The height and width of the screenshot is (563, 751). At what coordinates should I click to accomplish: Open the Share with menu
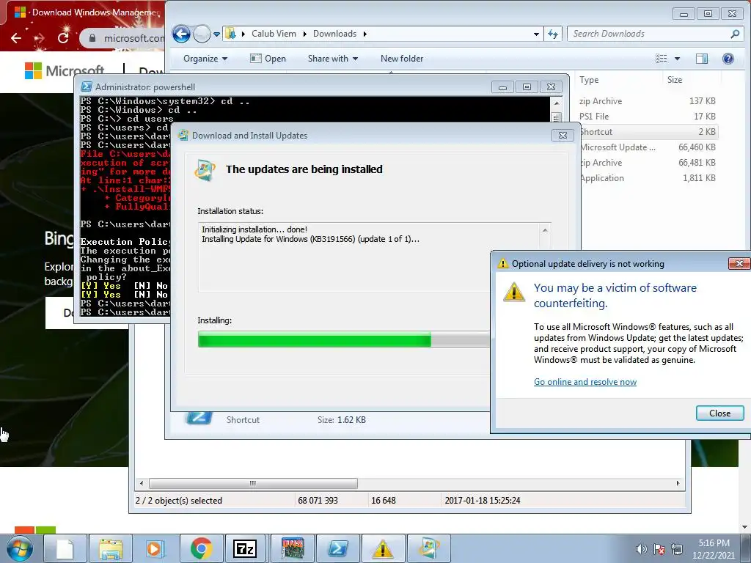click(x=333, y=59)
